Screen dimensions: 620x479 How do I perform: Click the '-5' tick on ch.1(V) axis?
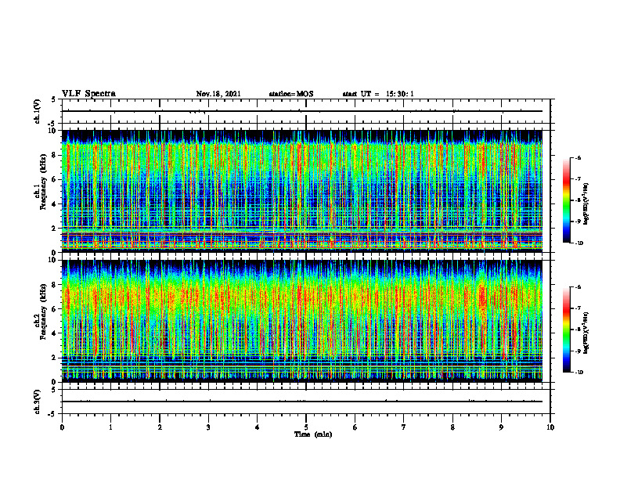(x=52, y=124)
